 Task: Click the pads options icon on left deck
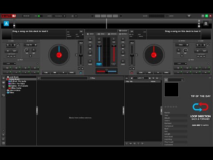click(x=37, y=64)
